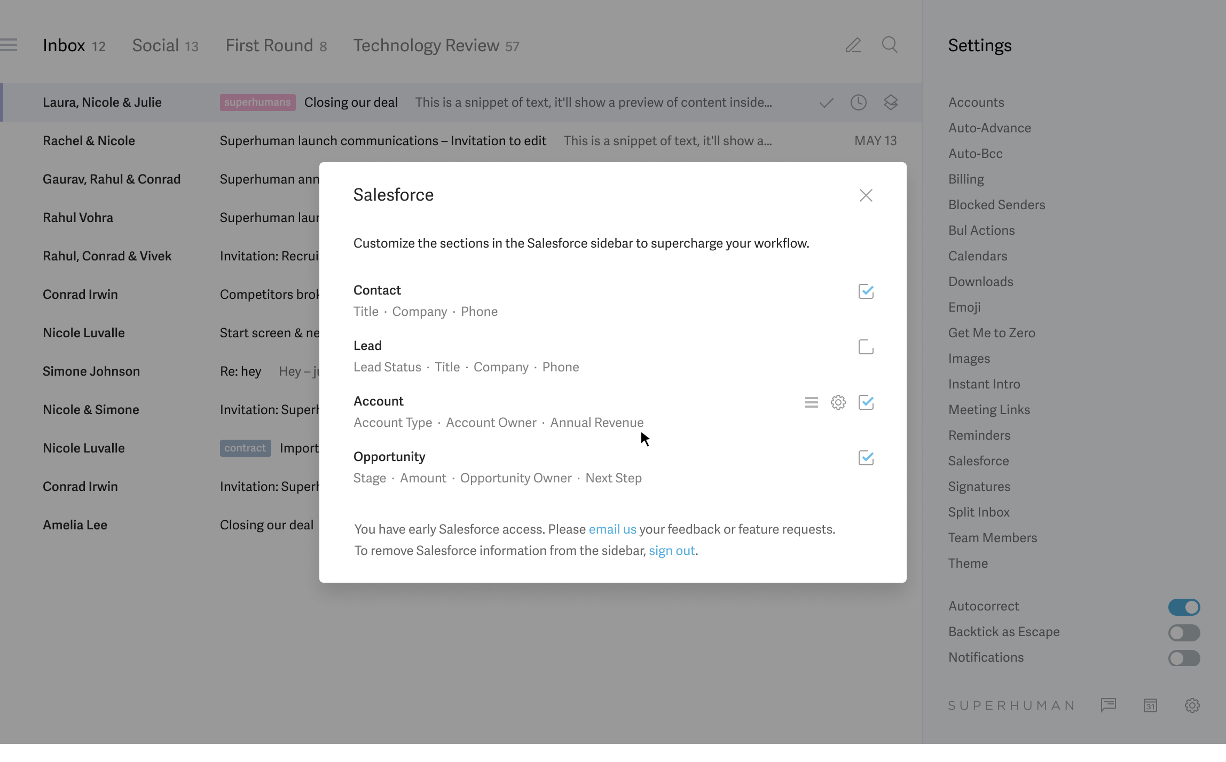
Task: Open Blocked Senders settings
Action: tap(996, 205)
